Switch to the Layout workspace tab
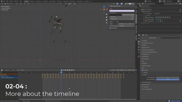This screenshot has width=182, height=102. coord(26,1)
